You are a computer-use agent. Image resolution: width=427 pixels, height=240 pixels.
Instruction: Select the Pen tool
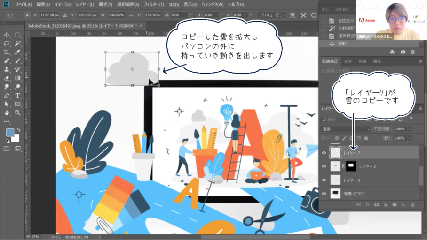click(7, 96)
